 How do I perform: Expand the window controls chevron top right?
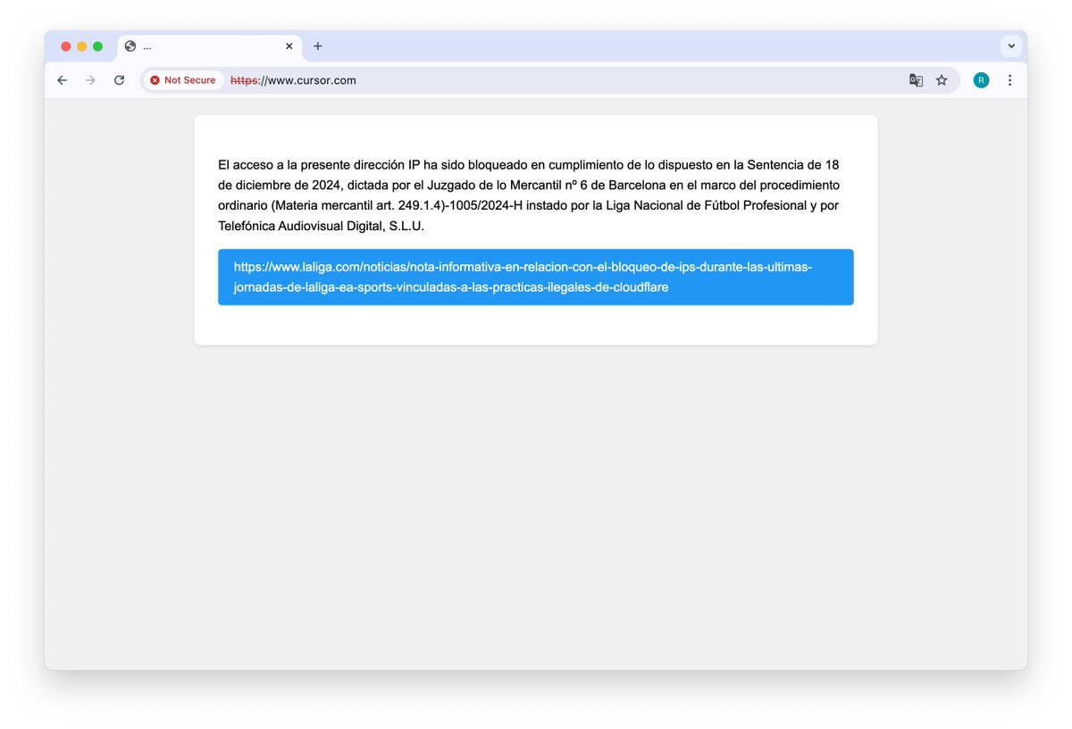click(x=1010, y=46)
